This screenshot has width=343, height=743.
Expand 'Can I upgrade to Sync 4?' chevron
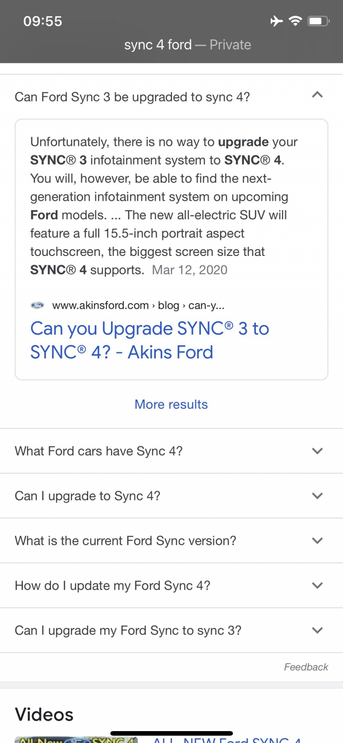click(317, 496)
